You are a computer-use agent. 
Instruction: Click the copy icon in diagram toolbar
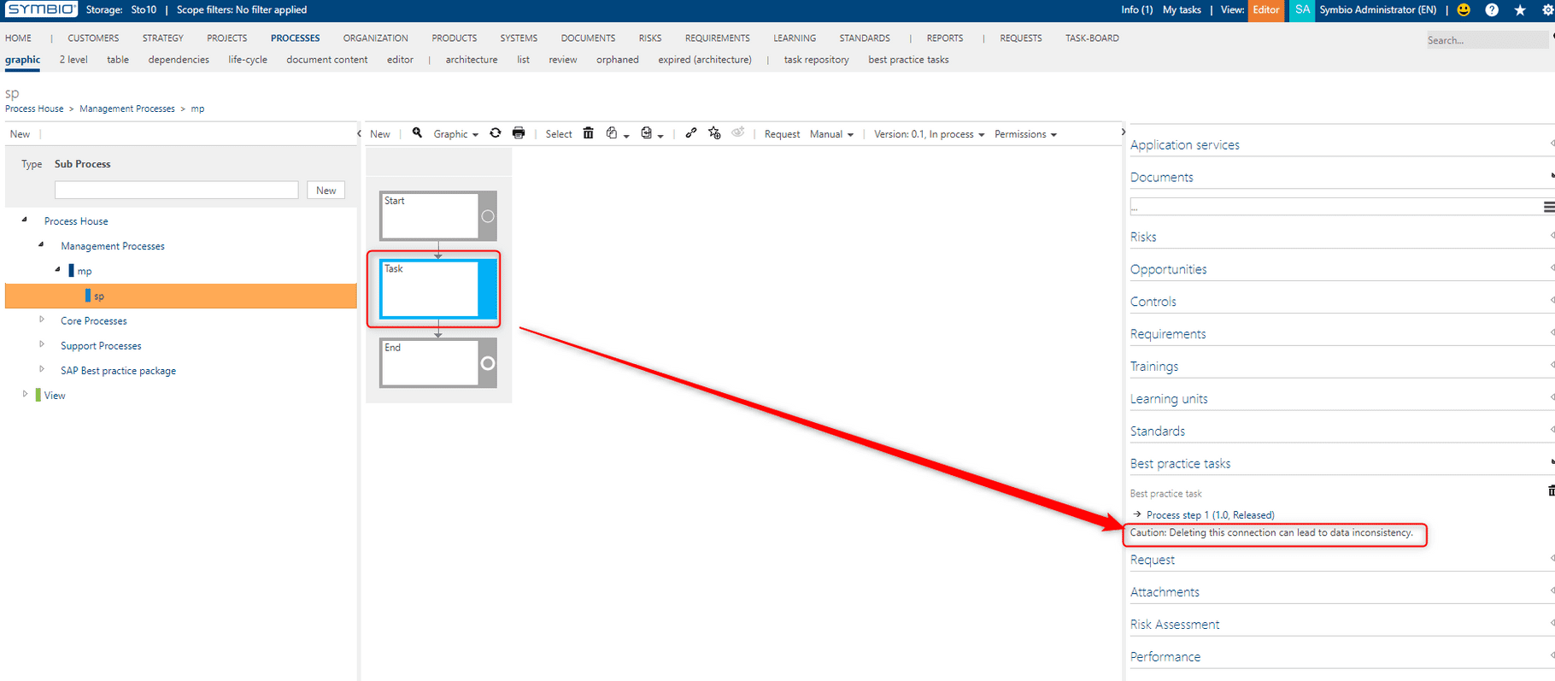[612, 133]
